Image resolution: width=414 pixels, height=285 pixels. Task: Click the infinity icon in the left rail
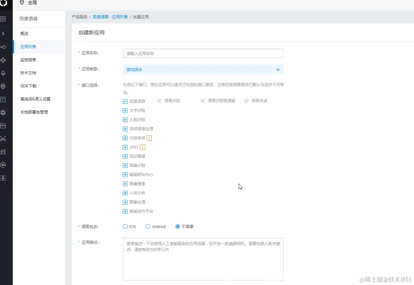click(x=4, y=47)
